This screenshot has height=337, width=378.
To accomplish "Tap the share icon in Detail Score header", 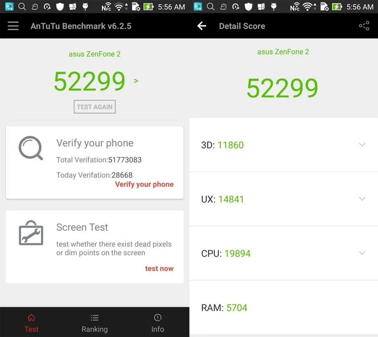I will (364, 26).
